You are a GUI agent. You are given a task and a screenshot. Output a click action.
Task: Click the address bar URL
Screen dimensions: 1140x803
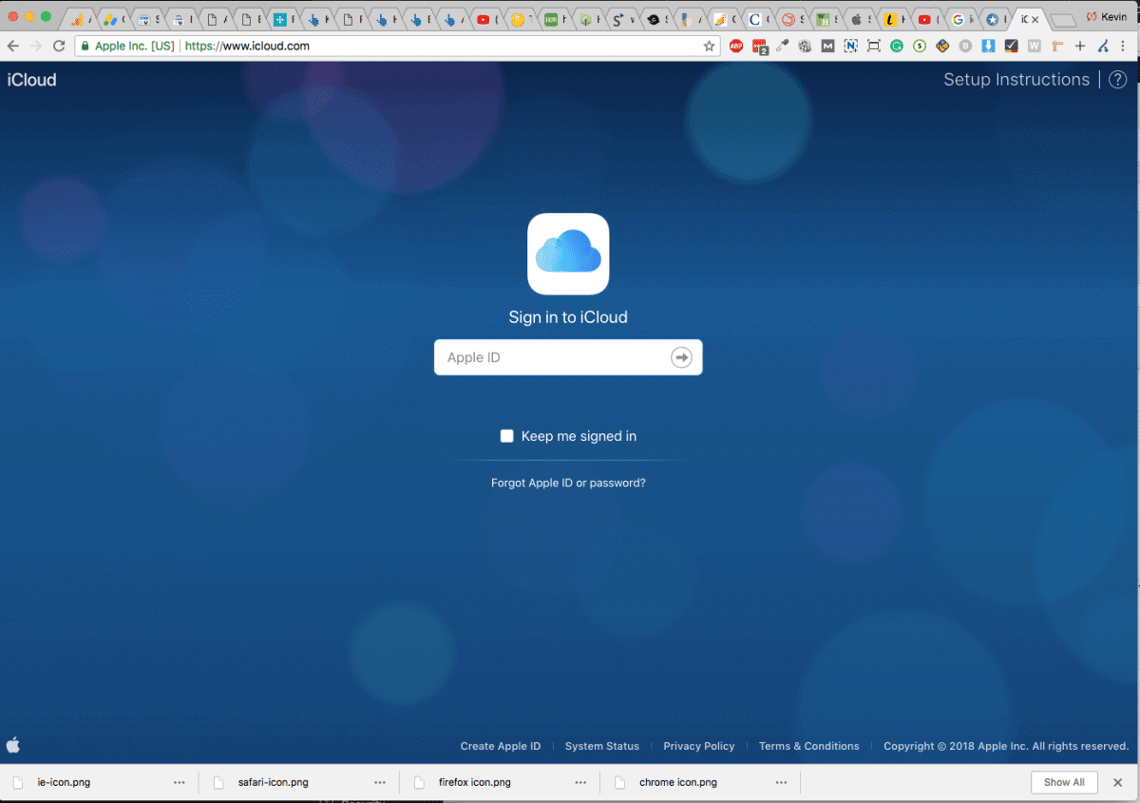click(247, 46)
